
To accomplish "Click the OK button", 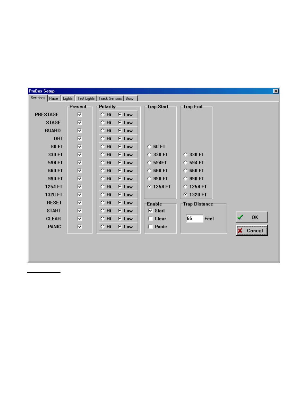I will pyautogui.click(x=252, y=217).
